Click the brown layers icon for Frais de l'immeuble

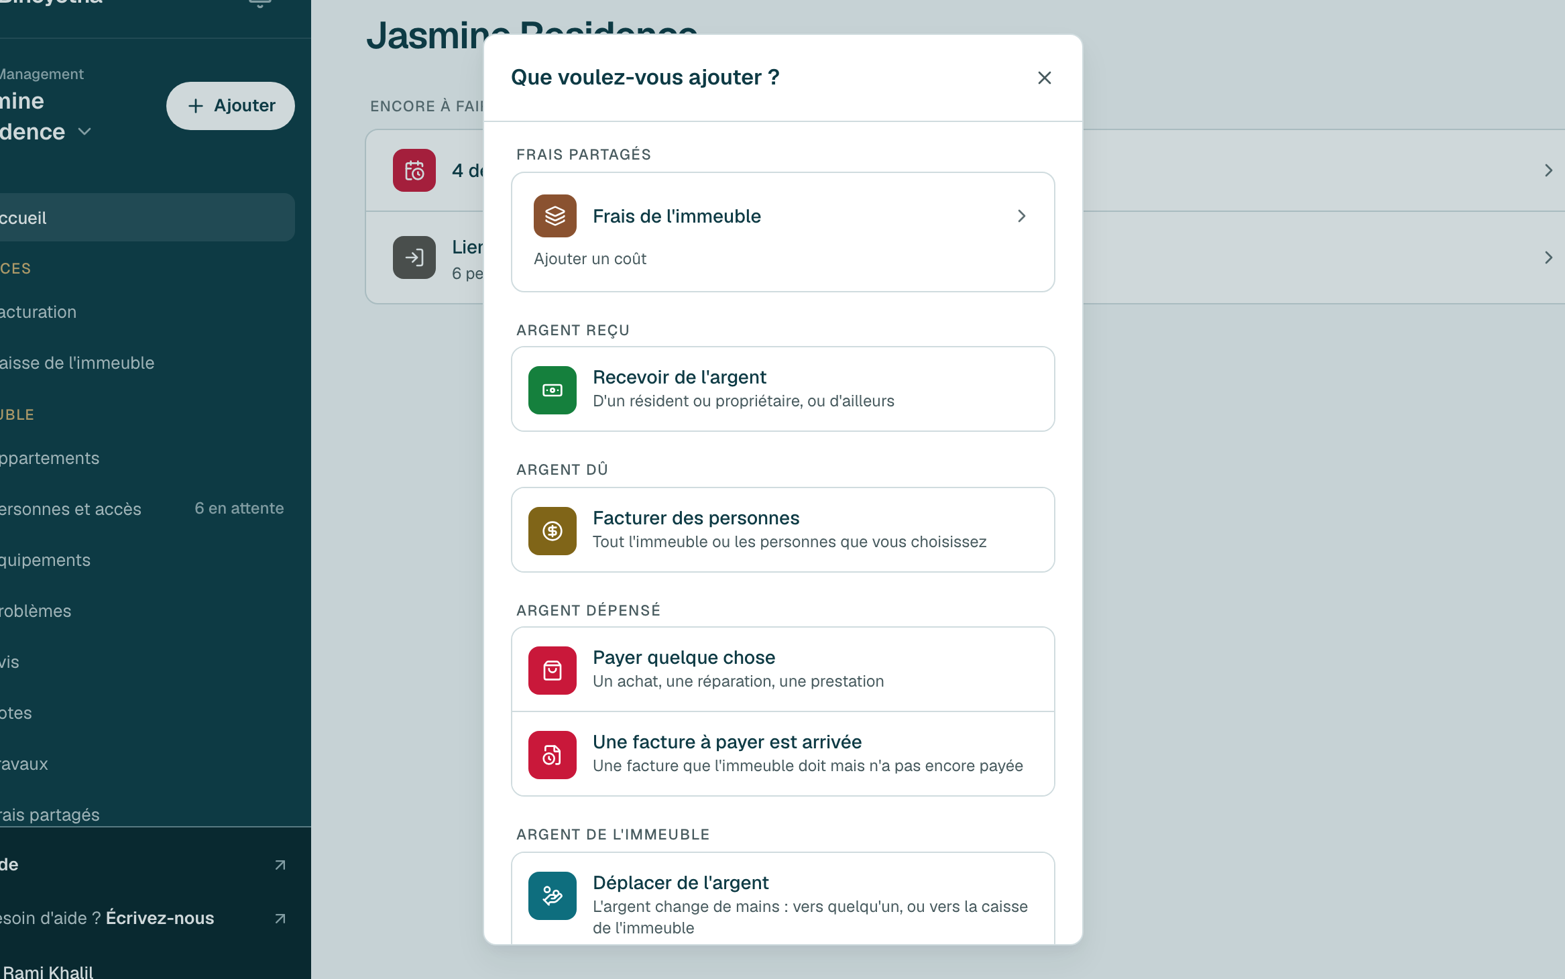[x=555, y=216]
